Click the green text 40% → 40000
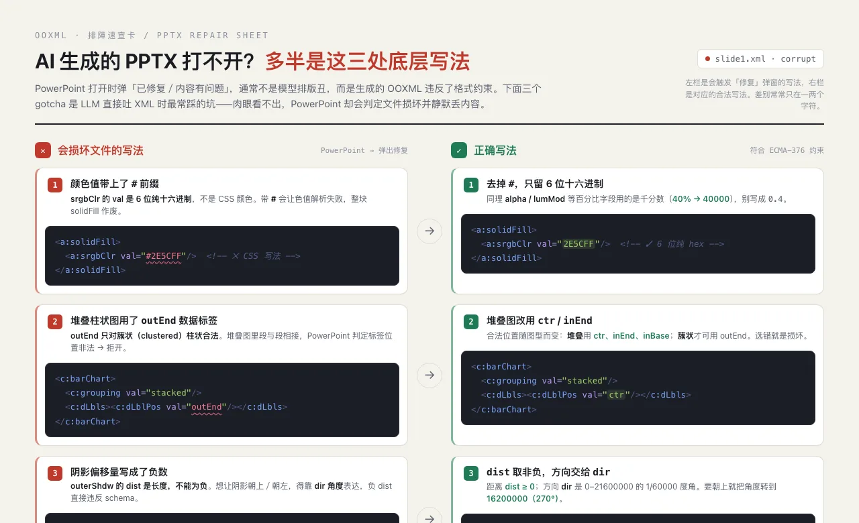 (701, 199)
